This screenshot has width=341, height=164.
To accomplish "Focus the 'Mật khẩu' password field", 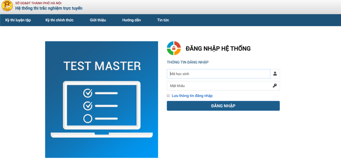I will tap(218, 86).
